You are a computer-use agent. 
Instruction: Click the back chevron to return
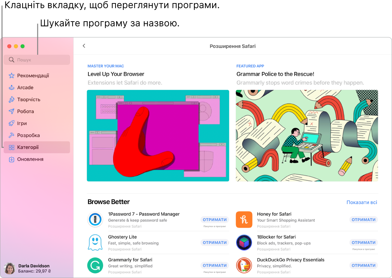tap(84, 46)
